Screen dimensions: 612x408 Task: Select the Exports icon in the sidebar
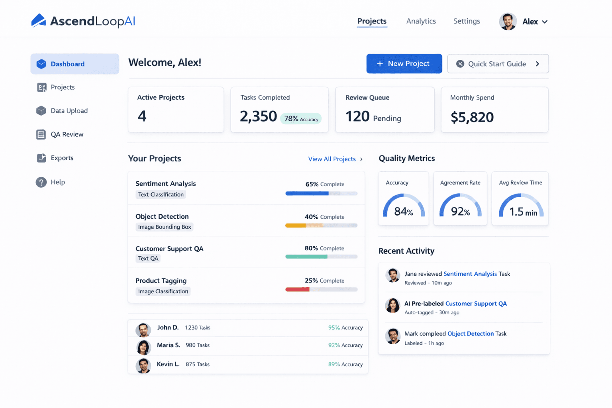[x=41, y=158]
